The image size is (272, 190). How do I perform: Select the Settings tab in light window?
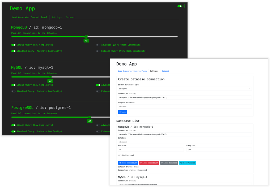tap(154, 71)
